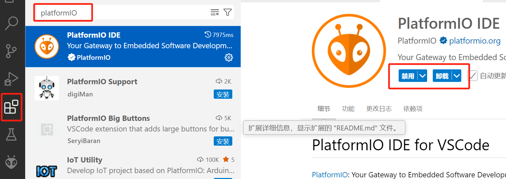The width and height of the screenshot is (506, 179).
Task: Click the 7975ms activation time indicator
Action: coord(219,35)
